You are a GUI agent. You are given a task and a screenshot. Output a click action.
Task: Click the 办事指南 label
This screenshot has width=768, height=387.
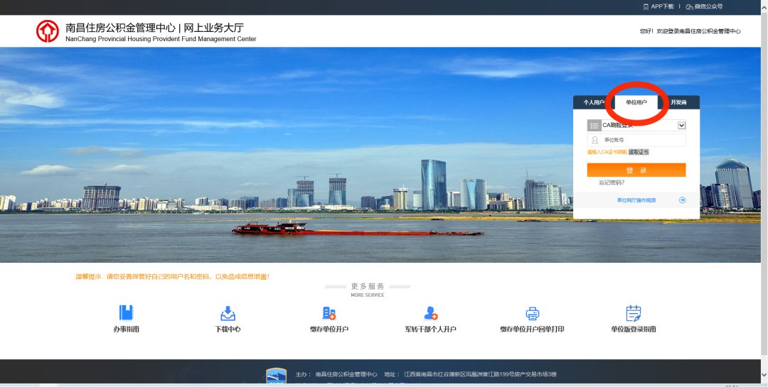click(x=127, y=329)
